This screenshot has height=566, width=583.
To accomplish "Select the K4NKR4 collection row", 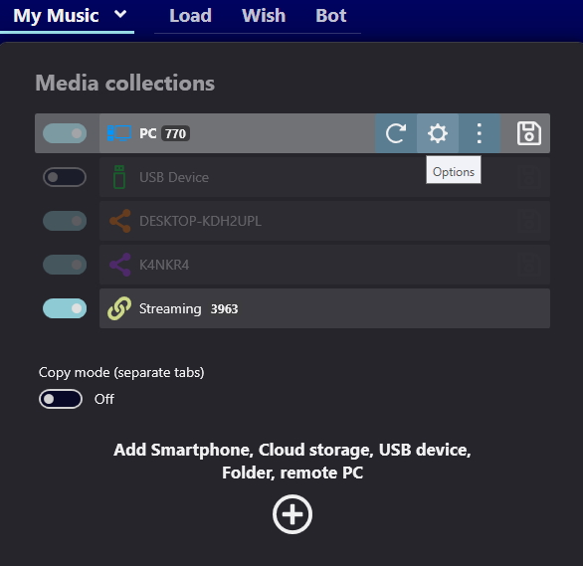I will click(x=324, y=265).
